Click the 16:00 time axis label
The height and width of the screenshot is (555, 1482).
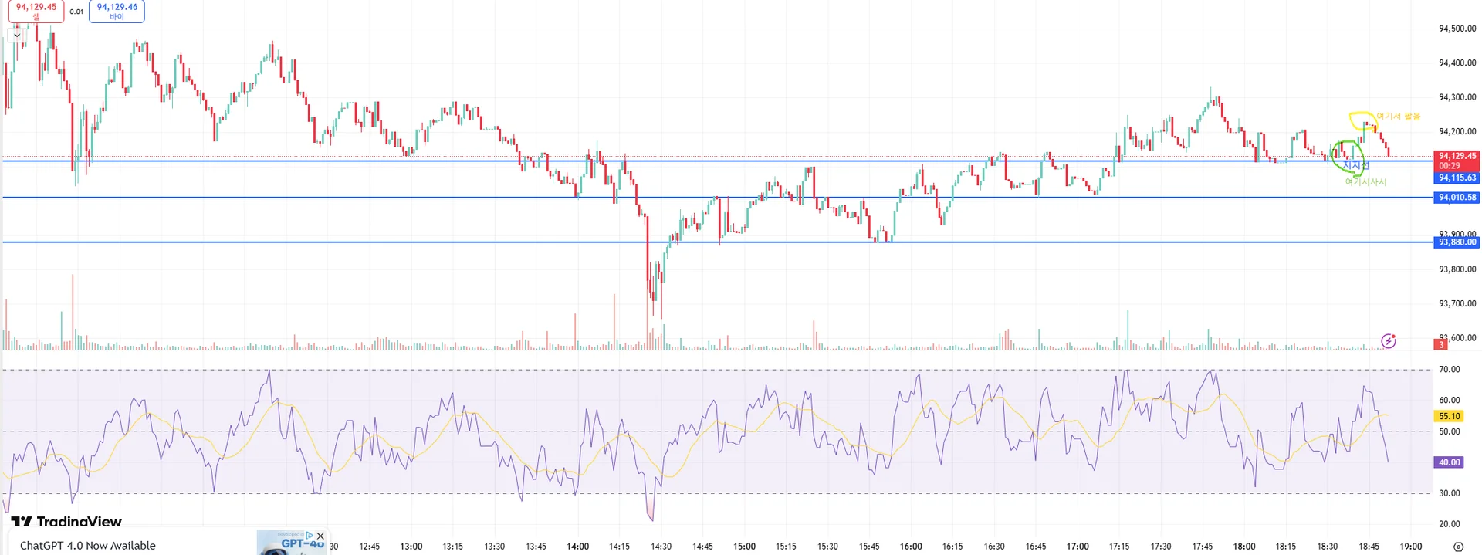pos(911,547)
